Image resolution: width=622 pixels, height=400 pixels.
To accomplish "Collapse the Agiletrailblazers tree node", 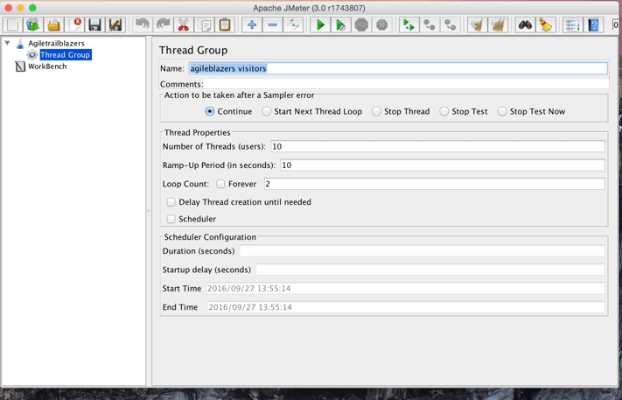I will (7, 43).
